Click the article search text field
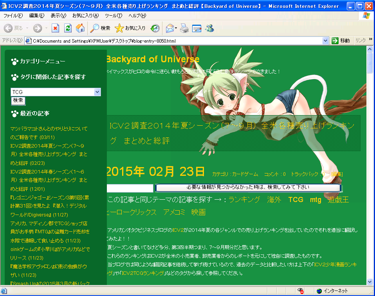The width and height of the screenshot is (375, 296). [x=130, y=188]
